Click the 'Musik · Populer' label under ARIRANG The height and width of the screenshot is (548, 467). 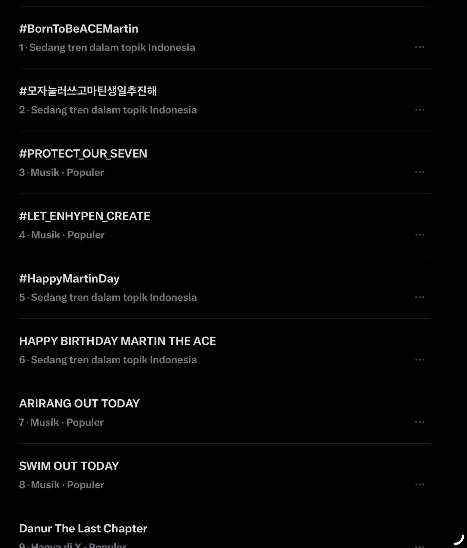click(67, 422)
